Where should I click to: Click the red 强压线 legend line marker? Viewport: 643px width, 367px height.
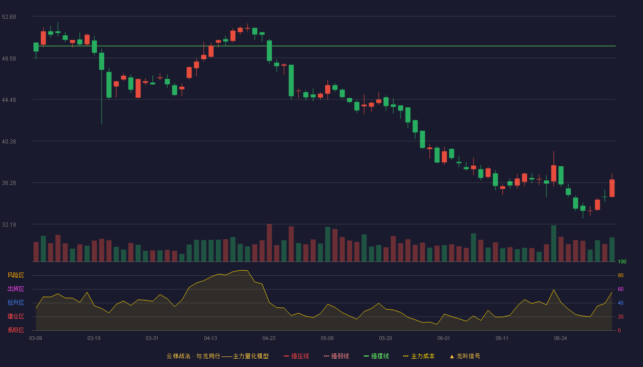pos(286,356)
